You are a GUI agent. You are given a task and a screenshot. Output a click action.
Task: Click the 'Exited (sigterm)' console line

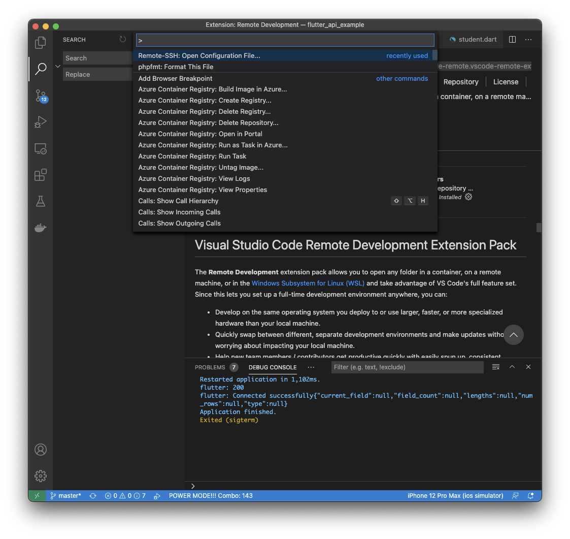(x=229, y=420)
